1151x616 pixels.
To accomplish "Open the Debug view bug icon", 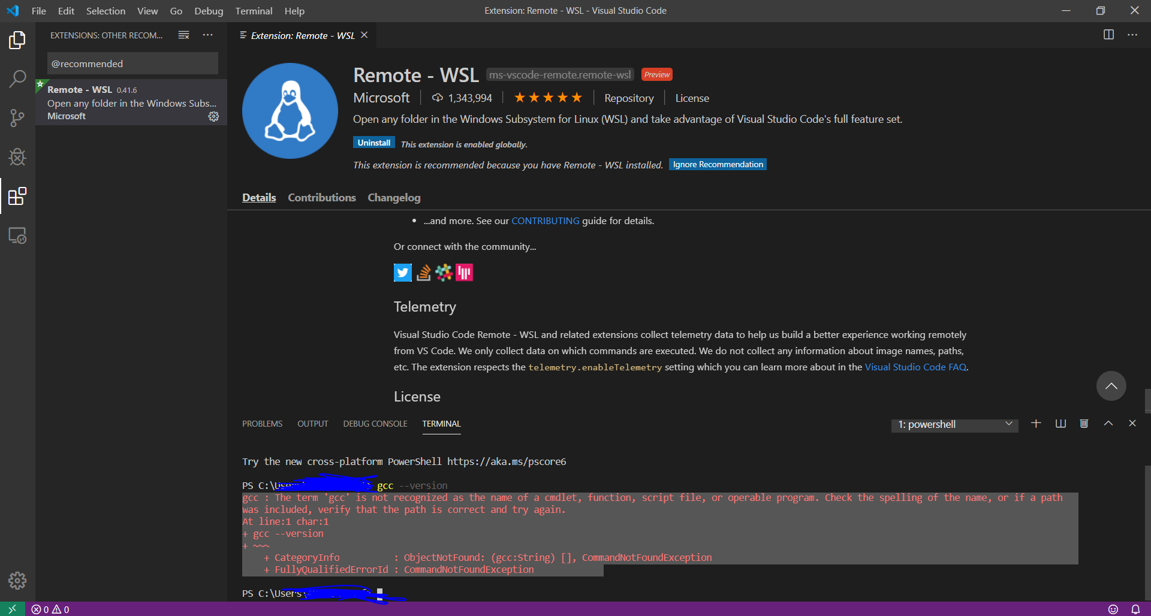I will pyautogui.click(x=17, y=157).
